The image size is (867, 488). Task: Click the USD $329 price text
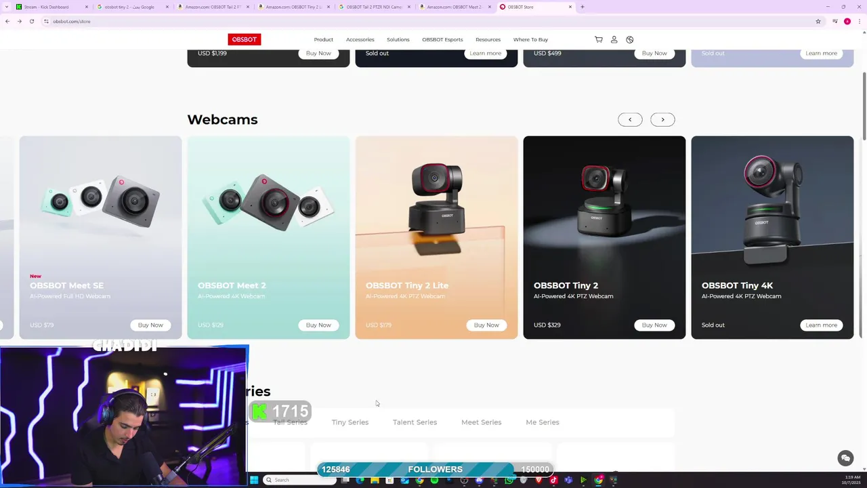[547, 325]
